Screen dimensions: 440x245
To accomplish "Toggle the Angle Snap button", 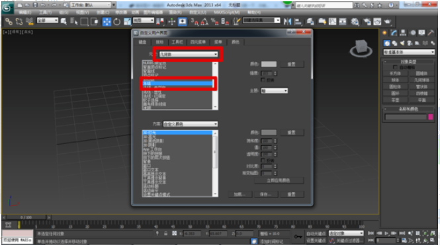I will [x=204, y=21].
